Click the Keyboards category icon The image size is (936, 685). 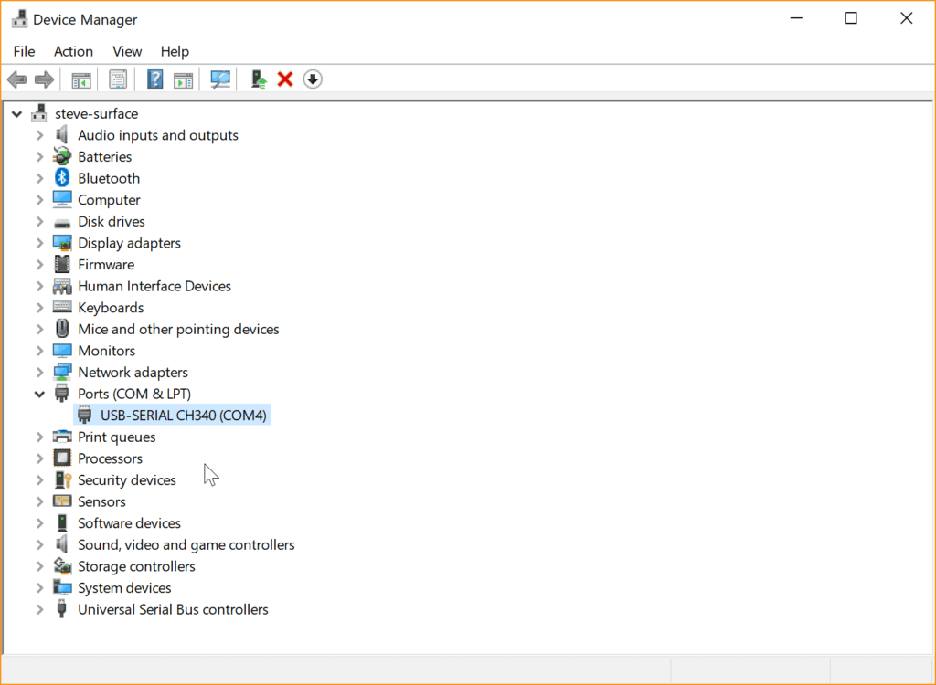(x=62, y=307)
